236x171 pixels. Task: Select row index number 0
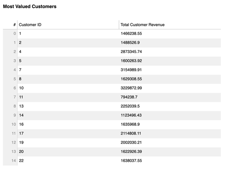point(14,34)
